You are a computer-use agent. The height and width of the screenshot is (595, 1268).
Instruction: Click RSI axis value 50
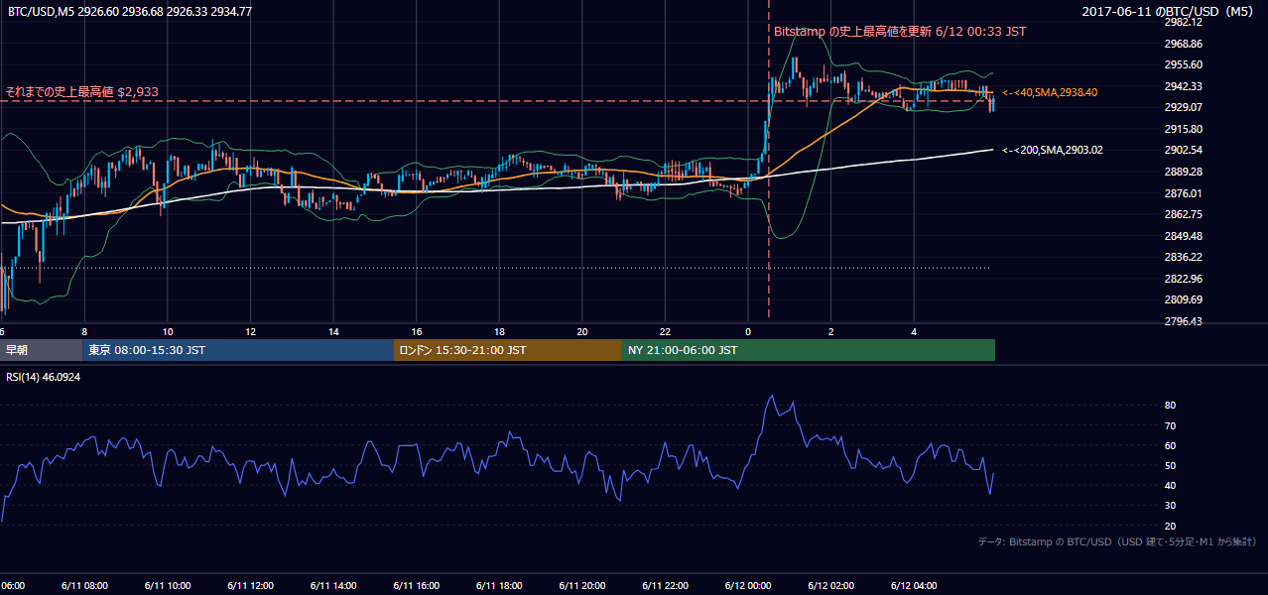point(1170,465)
